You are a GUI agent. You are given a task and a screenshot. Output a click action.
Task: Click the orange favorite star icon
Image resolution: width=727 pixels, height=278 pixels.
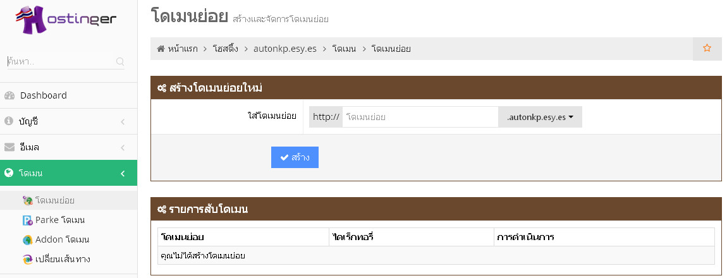tap(707, 48)
